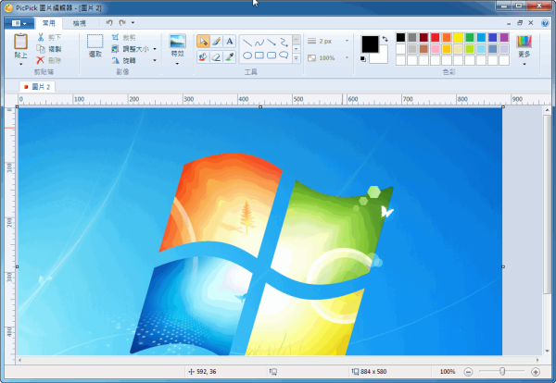Open quick access toolbar customize arrow
The image size is (556, 383).
[x=133, y=22]
